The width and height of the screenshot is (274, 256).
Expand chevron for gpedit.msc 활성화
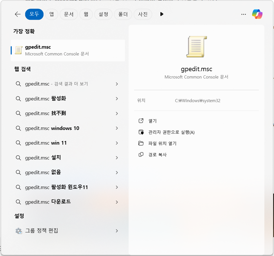pos(117,98)
